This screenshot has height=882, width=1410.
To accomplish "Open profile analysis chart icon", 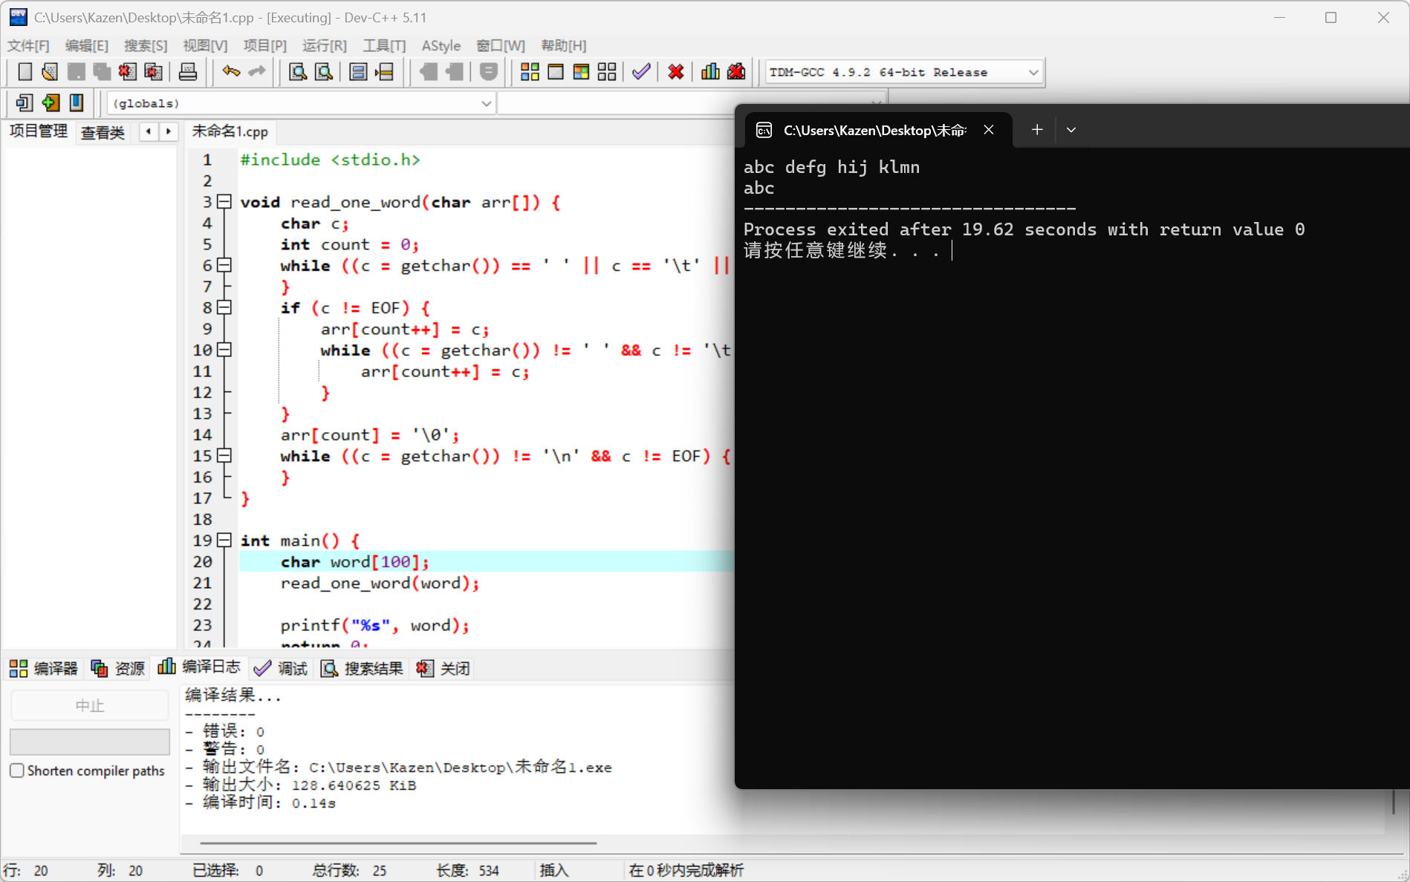I will (710, 72).
